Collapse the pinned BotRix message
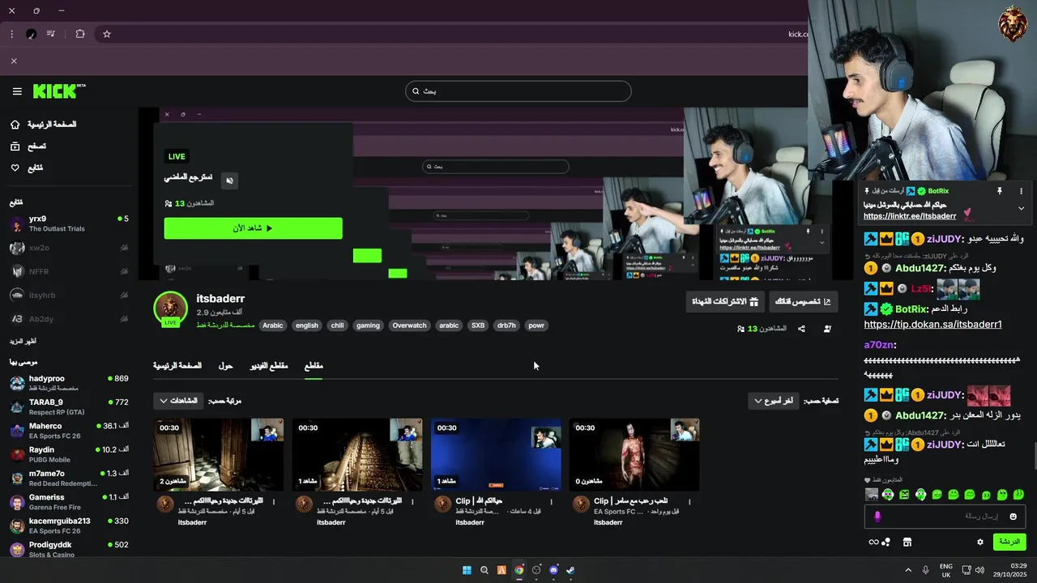1037x583 pixels. click(1021, 208)
